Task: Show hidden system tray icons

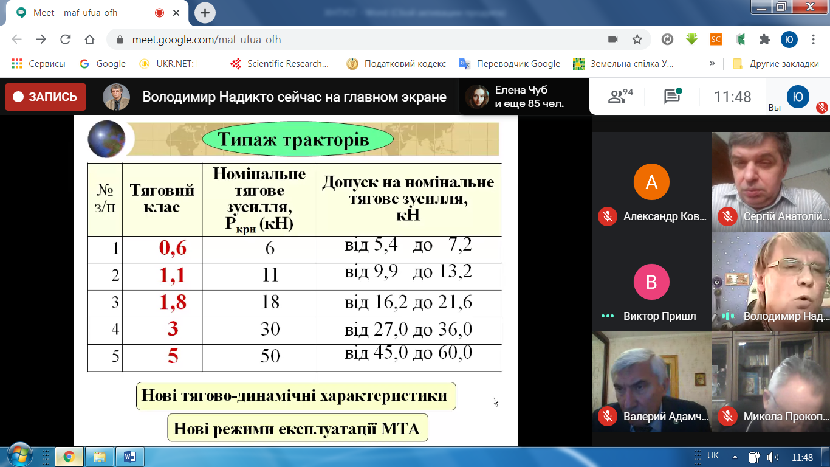Action: point(735,457)
